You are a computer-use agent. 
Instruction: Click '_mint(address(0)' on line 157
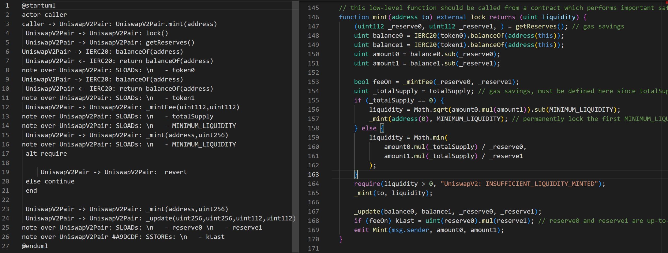click(x=399, y=119)
